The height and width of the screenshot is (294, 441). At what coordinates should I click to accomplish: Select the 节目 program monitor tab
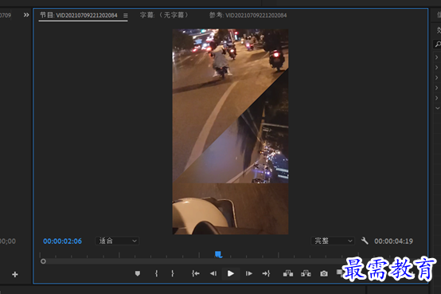click(x=79, y=15)
